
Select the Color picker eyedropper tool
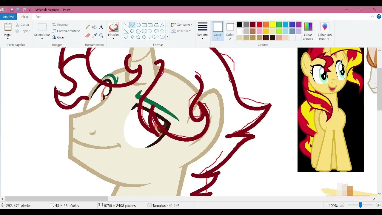click(x=94, y=36)
